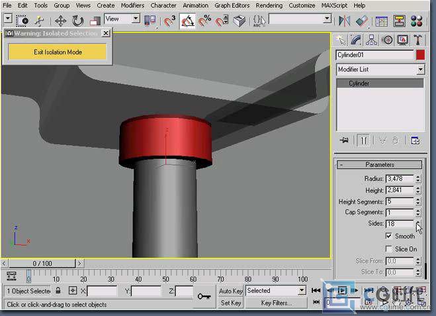Switch to the Hierarchy panel icon

[x=371, y=40]
